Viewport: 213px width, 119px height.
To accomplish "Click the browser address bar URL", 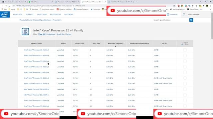I will [x=50, y=6].
